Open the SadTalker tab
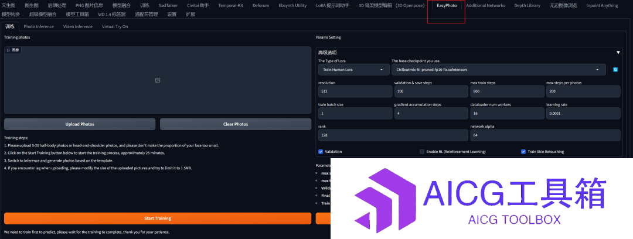Image resolution: width=633 pixels, height=239 pixels. click(x=168, y=6)
